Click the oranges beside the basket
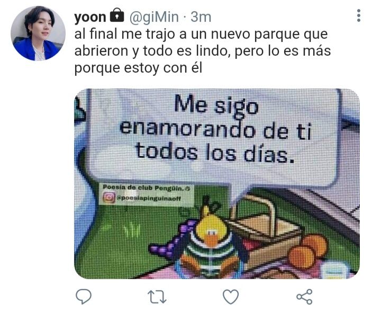The width and height of the screenshot is (381, 313). tap(308, 250)
